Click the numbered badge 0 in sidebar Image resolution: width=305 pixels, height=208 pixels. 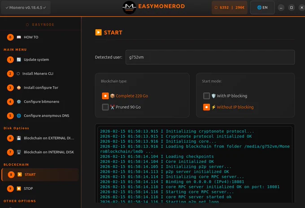pos(10,37)
